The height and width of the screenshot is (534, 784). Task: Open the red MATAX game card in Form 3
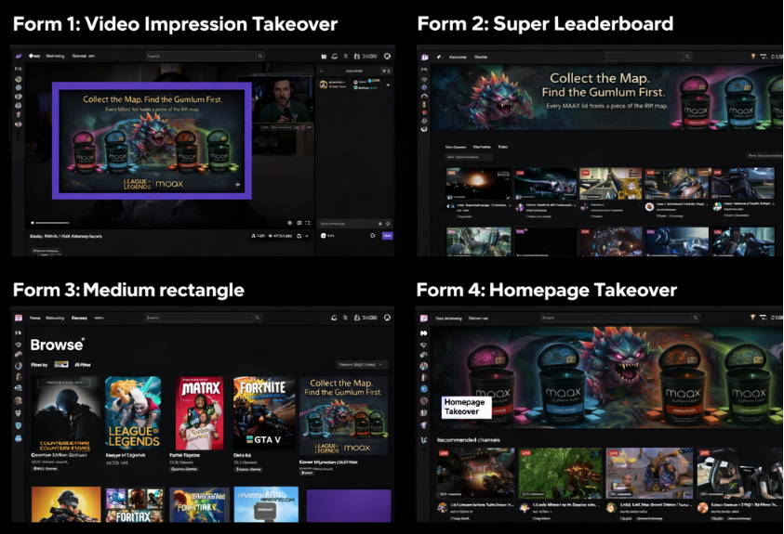(x=200, y=413)
